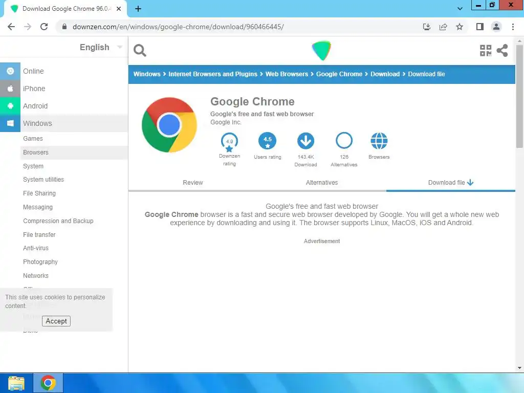Image resolution: width=524 pixels, height=393 pixels.
Task: Open the System subcategory
Action: [x=33, y=166]
